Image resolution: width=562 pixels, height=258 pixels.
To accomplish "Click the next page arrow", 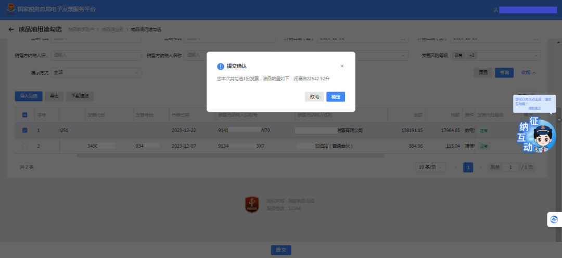I will (x=481, y=167).
